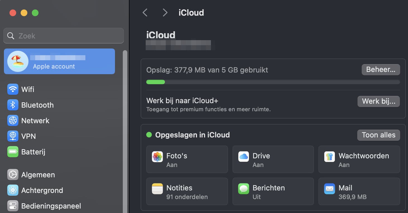
Task: Click the Werk bij... upgrade button
Action: pyautogui.click(x=378, y=101)
